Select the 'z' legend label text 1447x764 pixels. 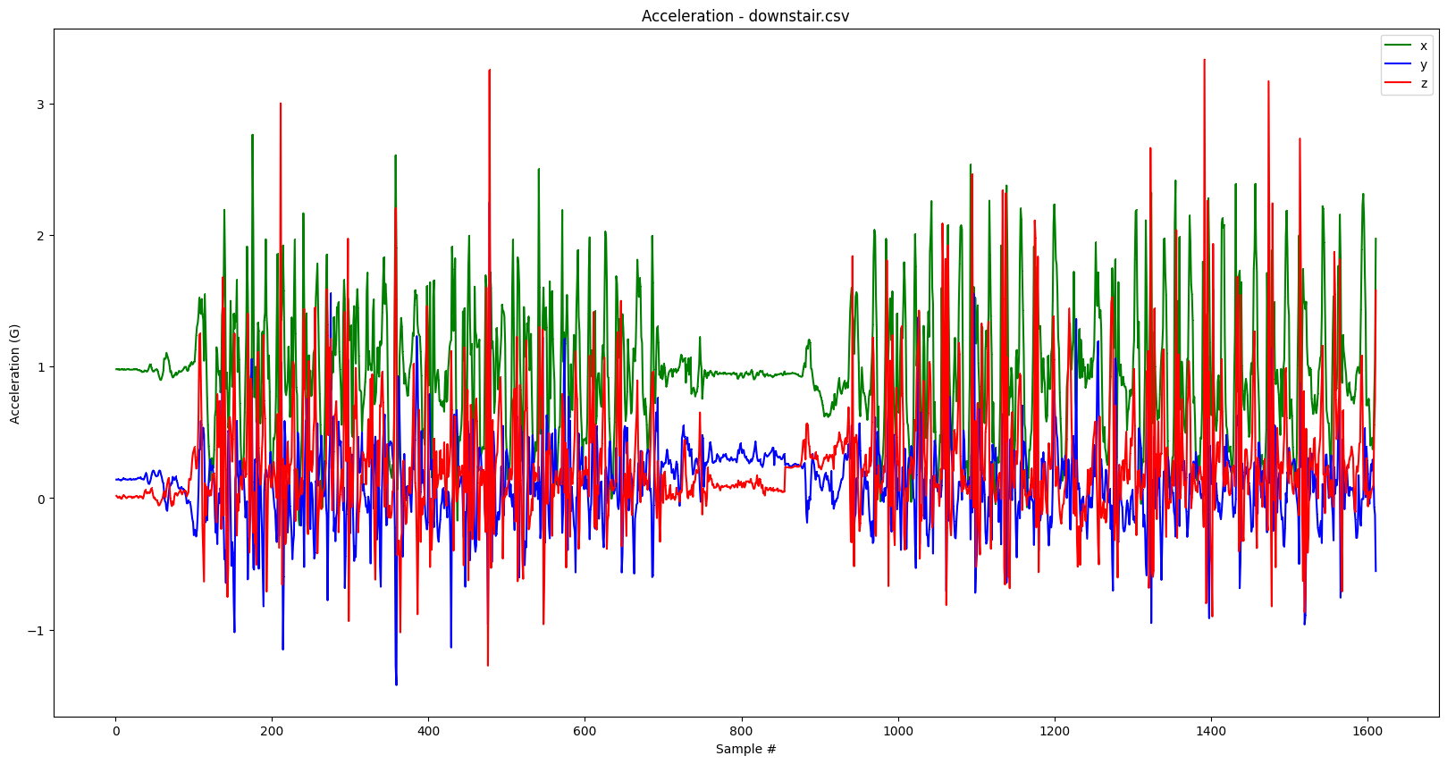point(1424,85)
